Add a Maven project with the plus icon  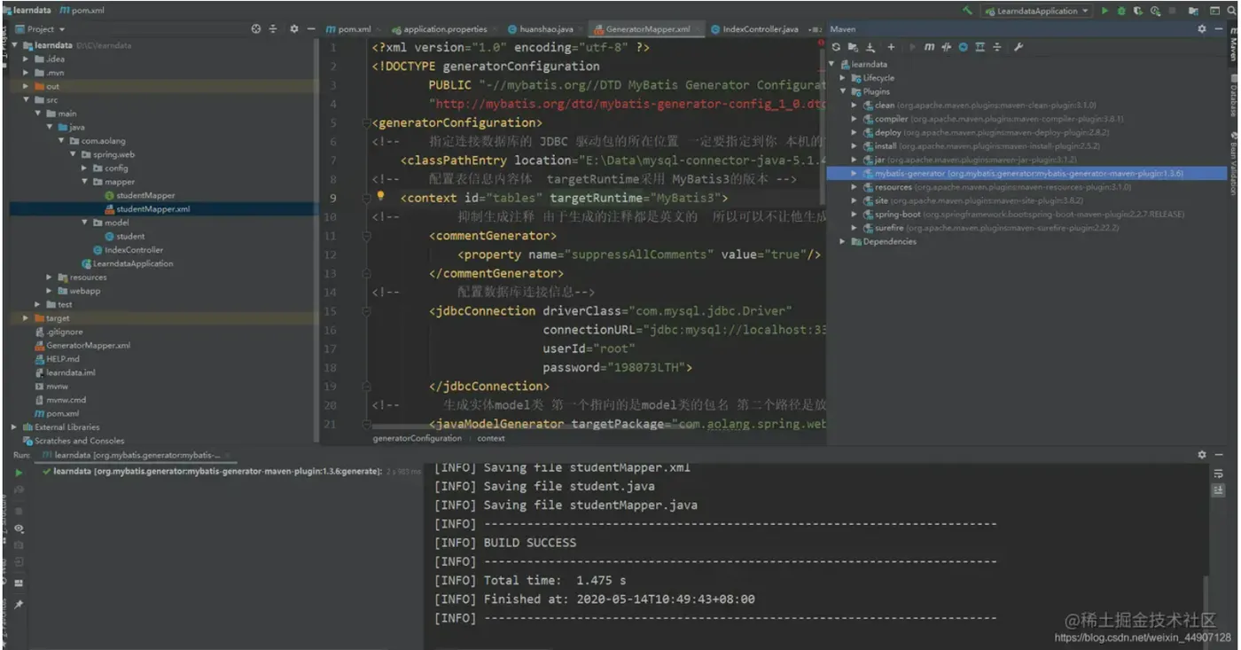click(x=891, y=47)
